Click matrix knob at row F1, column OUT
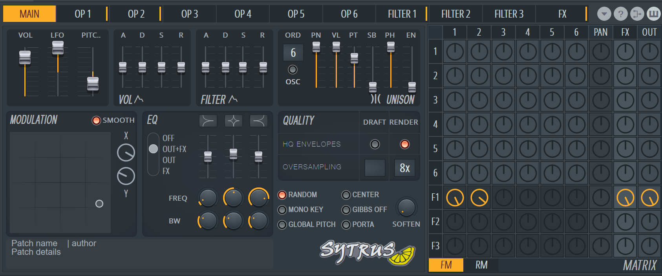The width and height of the screenshot is (662, 276). [x=650, y=198]
